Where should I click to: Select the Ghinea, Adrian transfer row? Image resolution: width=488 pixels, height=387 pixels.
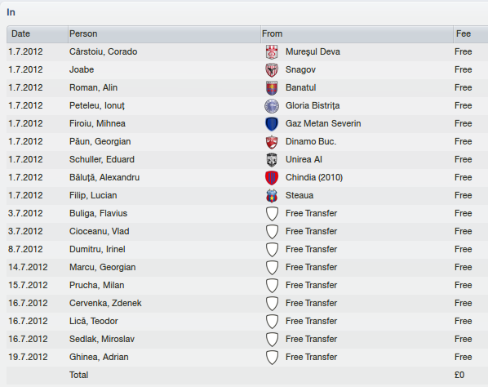[247, 357]
